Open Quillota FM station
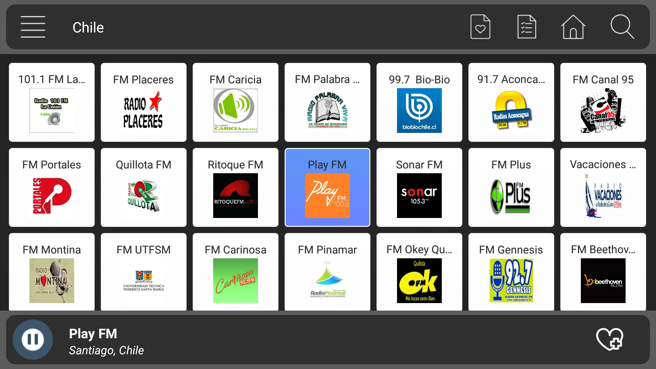Image resolution: width=656 pixels, height=369 pixels. [143, 188]
